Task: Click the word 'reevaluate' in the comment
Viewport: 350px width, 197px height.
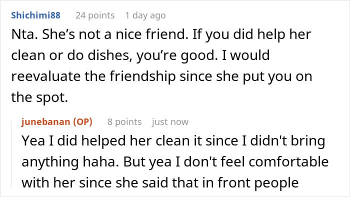Action: (x=46, y=76)
